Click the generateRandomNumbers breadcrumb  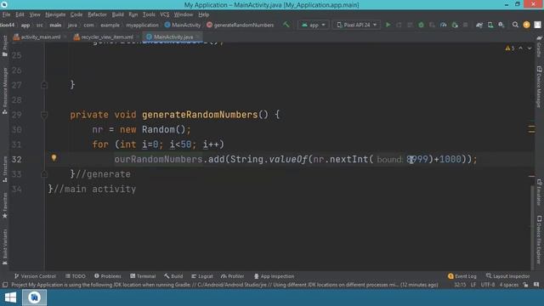coord(240,25)
